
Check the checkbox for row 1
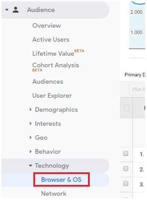[126, 153]
